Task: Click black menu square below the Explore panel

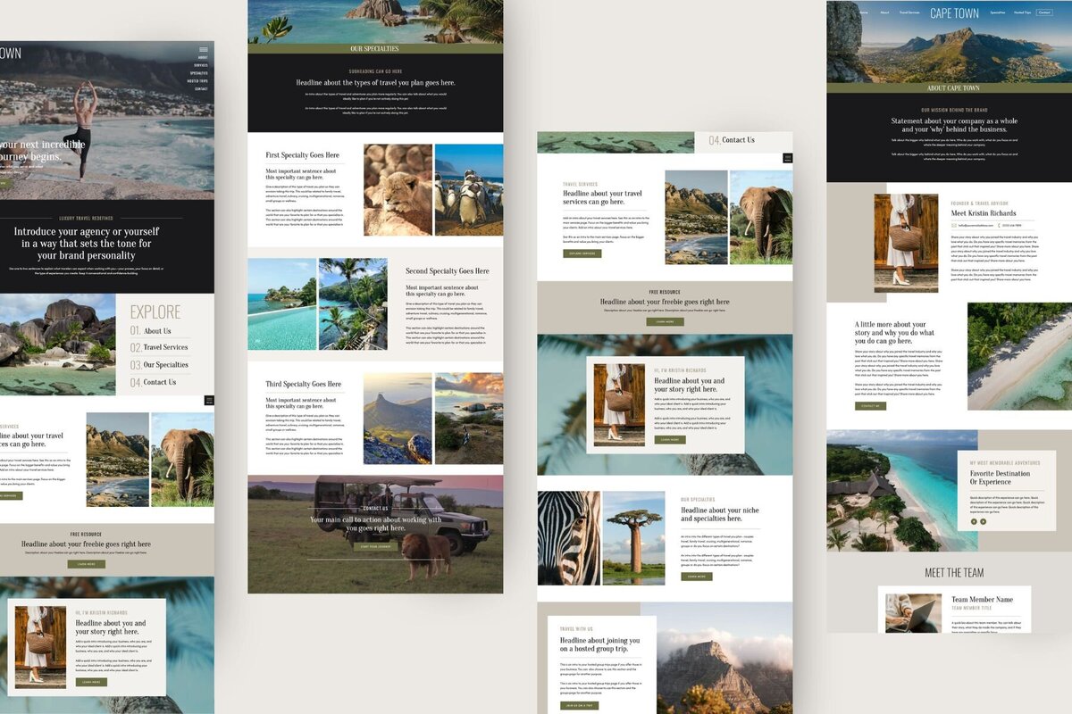Action: coord(209,401)
